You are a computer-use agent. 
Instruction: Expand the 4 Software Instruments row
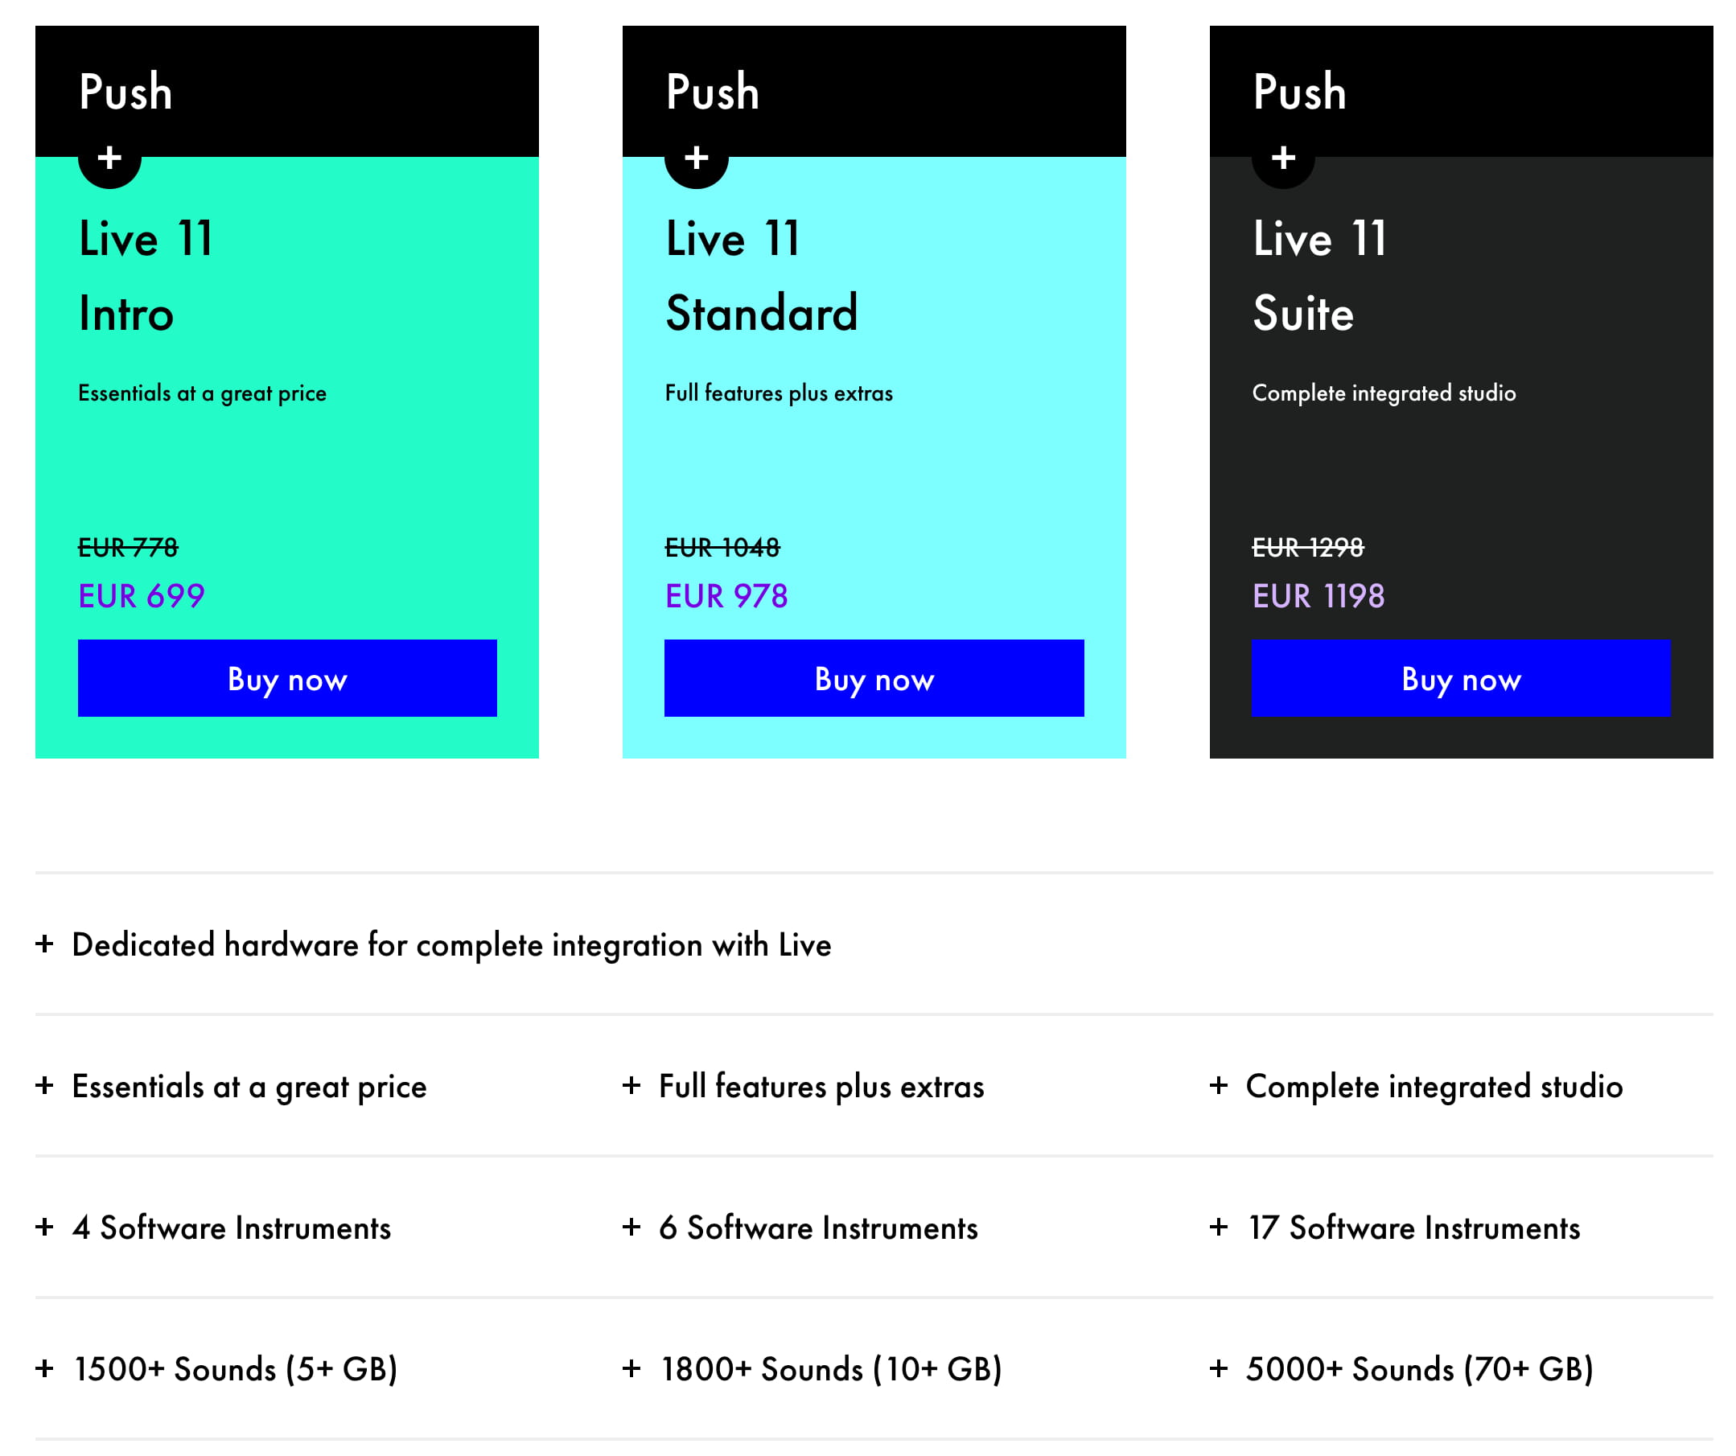tap(44, 1227)
